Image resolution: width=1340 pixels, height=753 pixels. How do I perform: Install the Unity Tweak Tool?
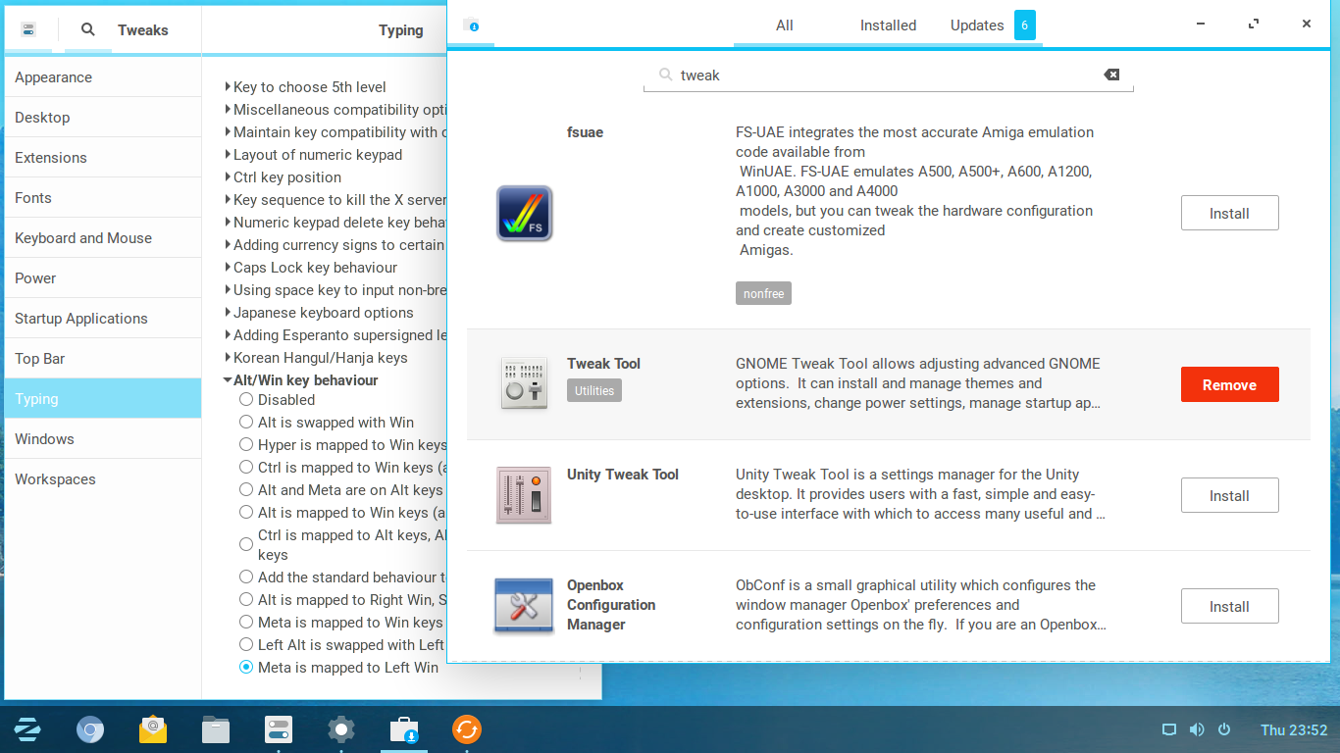[x=1229, y=495]
